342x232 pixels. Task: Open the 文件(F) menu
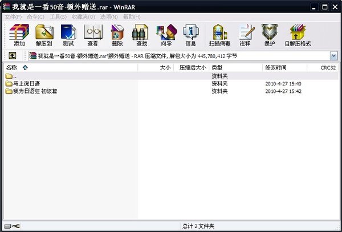pos(13,17)
